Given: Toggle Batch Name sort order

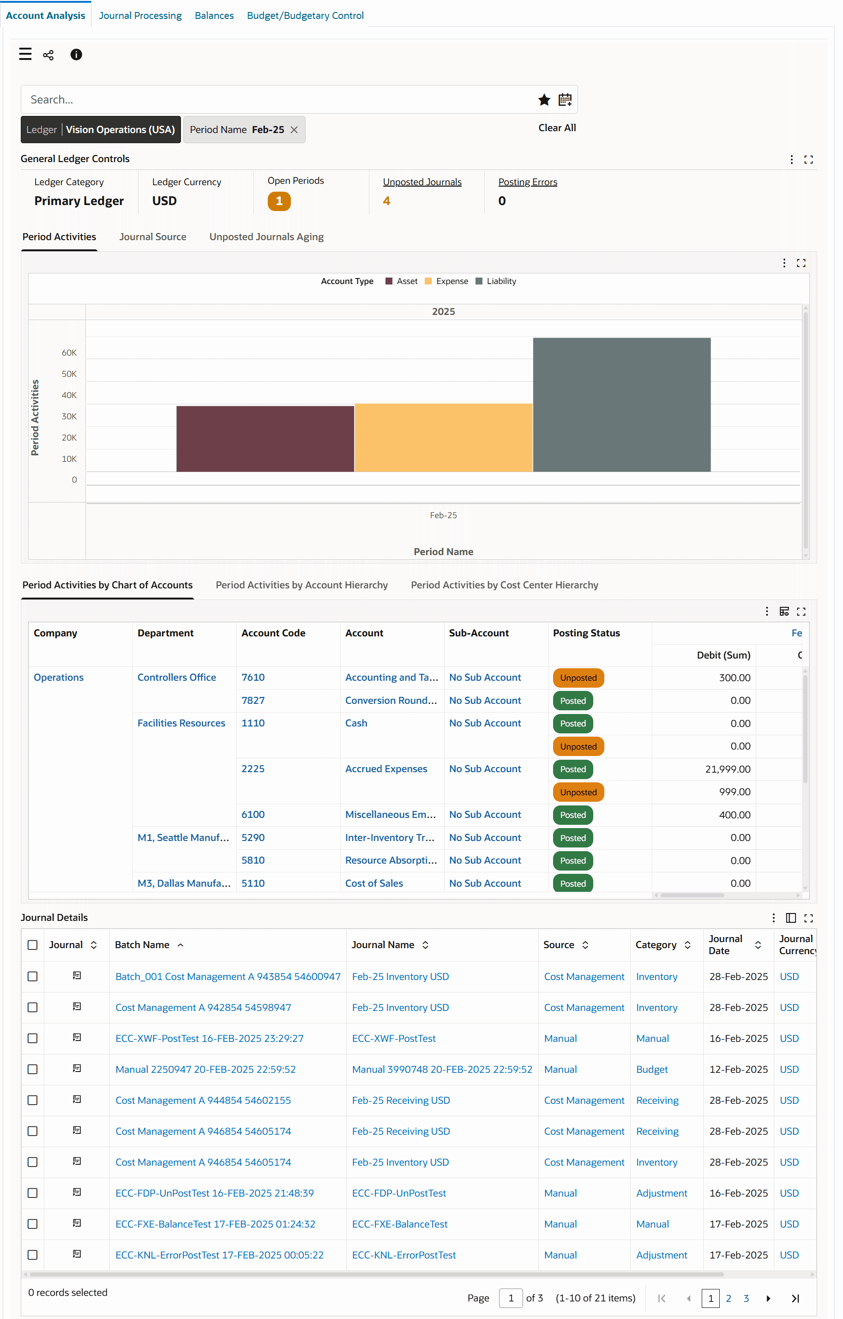Looking at the screenshot, I should tap(181, 944).
